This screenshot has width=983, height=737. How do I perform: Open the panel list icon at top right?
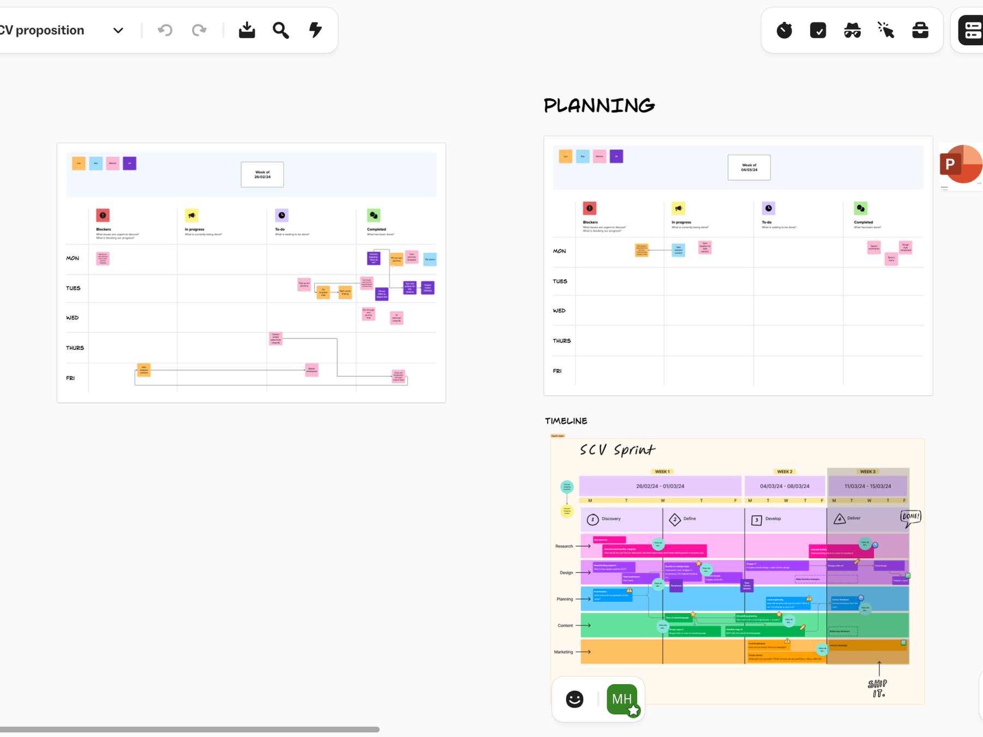(x=973, y=30)
